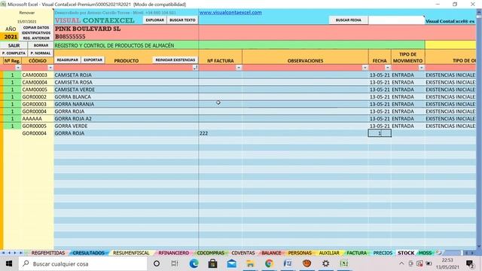This screenshot has width=482, height=271.
Task: Click the EXPORTAR button
Action: click(x=93, y=60)
